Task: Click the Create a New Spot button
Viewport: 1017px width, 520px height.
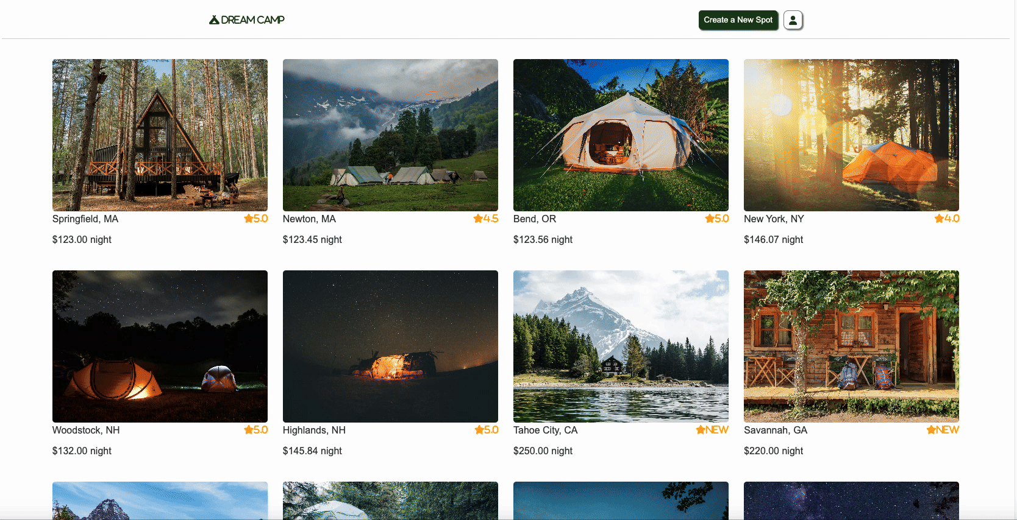Action: pos(738,20)
